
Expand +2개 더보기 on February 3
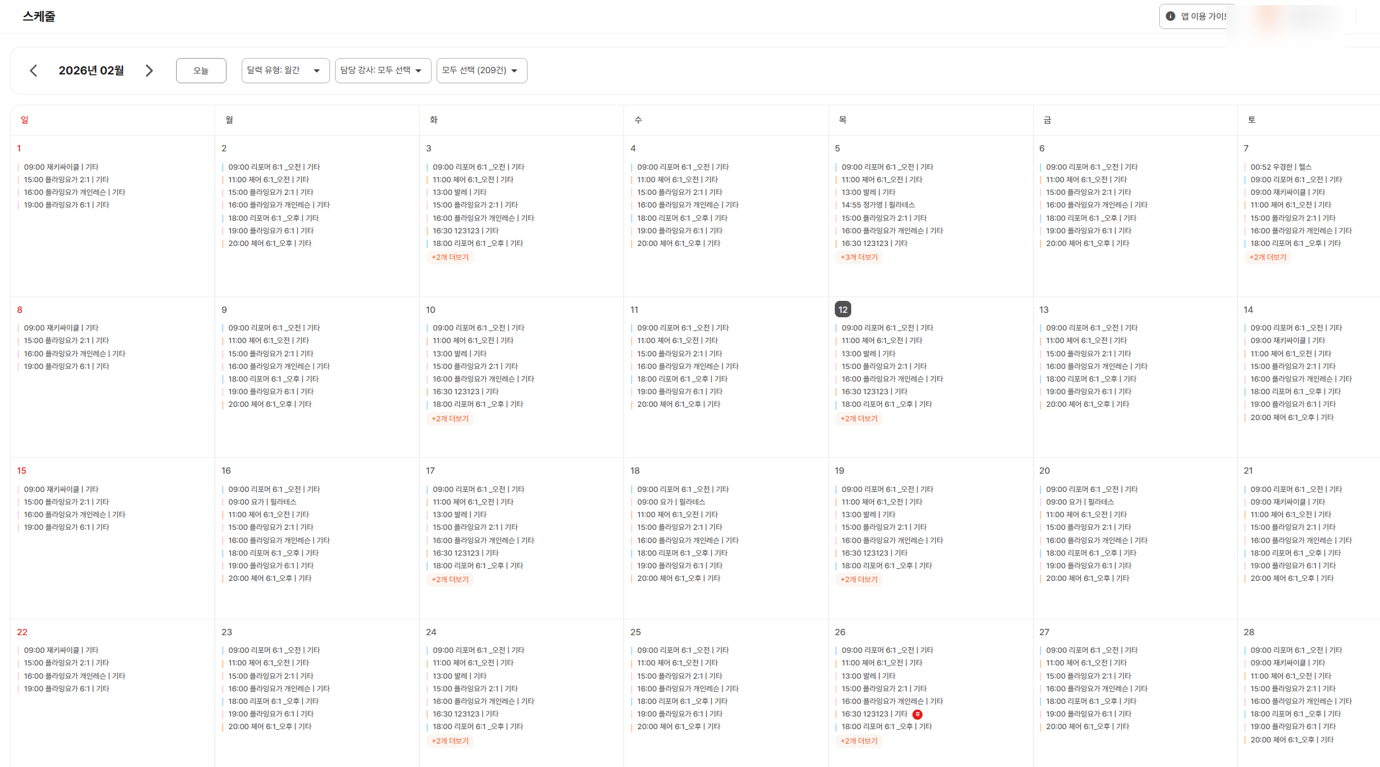(450, 257)
